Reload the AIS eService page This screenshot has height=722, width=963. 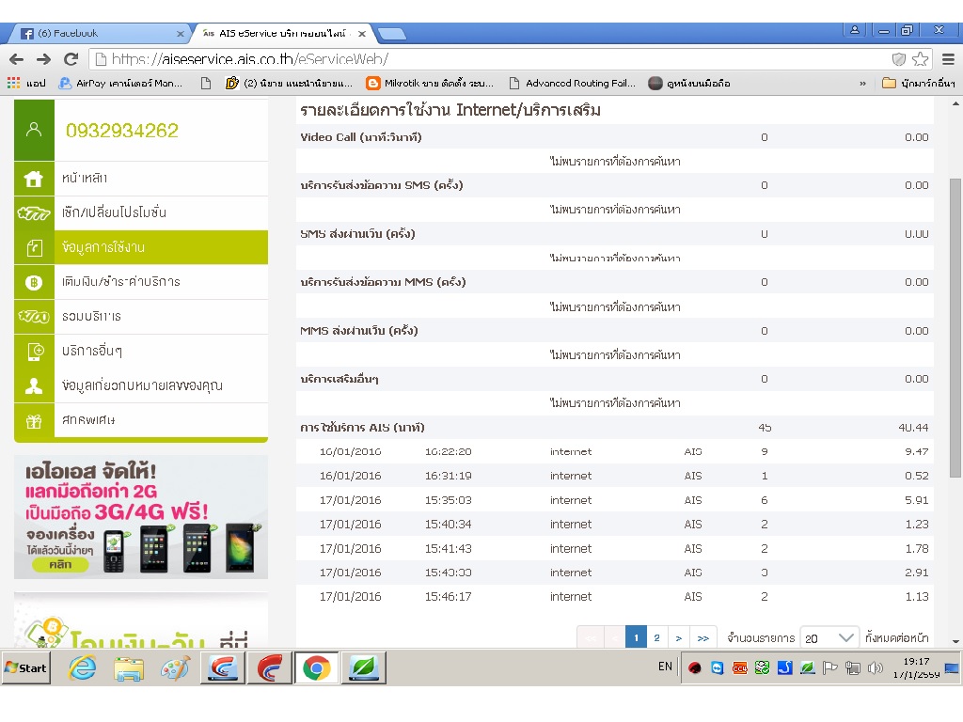pos(71,59)
